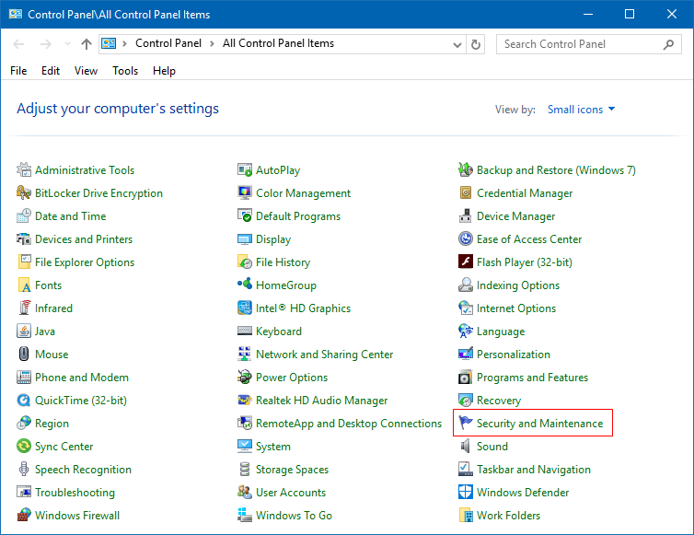Open the Administrative Tools icon
This screenshot has width=694, height=535.
pos(24,169)
